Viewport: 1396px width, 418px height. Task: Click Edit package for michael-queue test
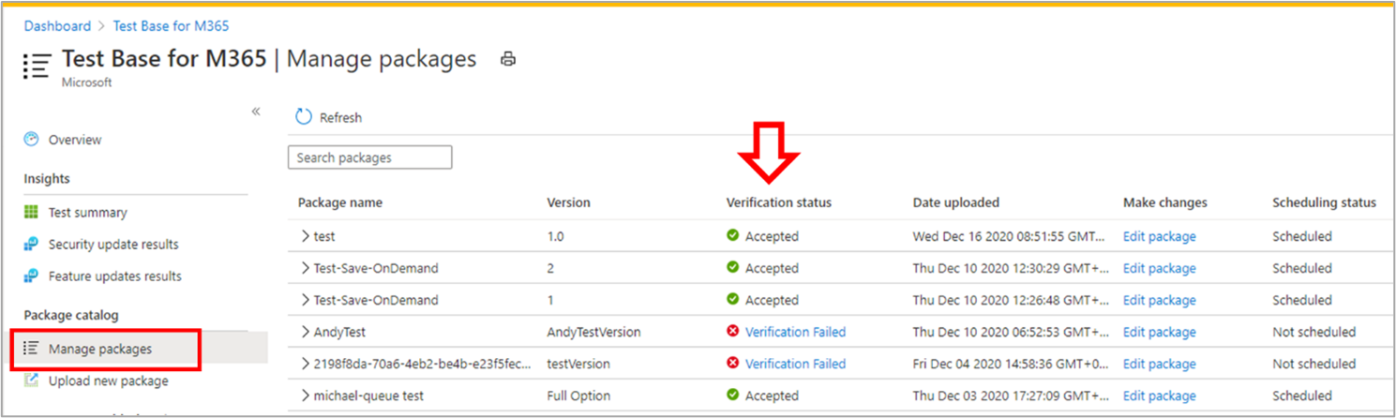(x=1160, y=396)
